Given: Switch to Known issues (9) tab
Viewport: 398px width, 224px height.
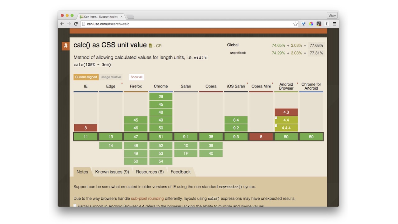Looking at the screenshot, I should pos(112,172).
